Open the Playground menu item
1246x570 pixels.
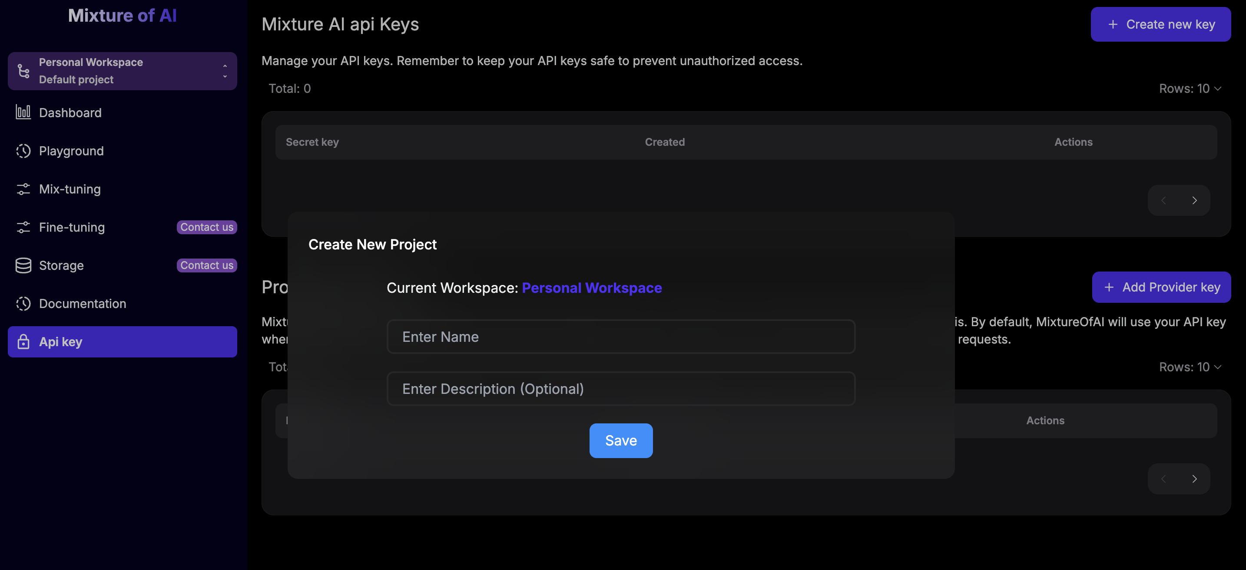pyautogui.click(x=71, y=151)
